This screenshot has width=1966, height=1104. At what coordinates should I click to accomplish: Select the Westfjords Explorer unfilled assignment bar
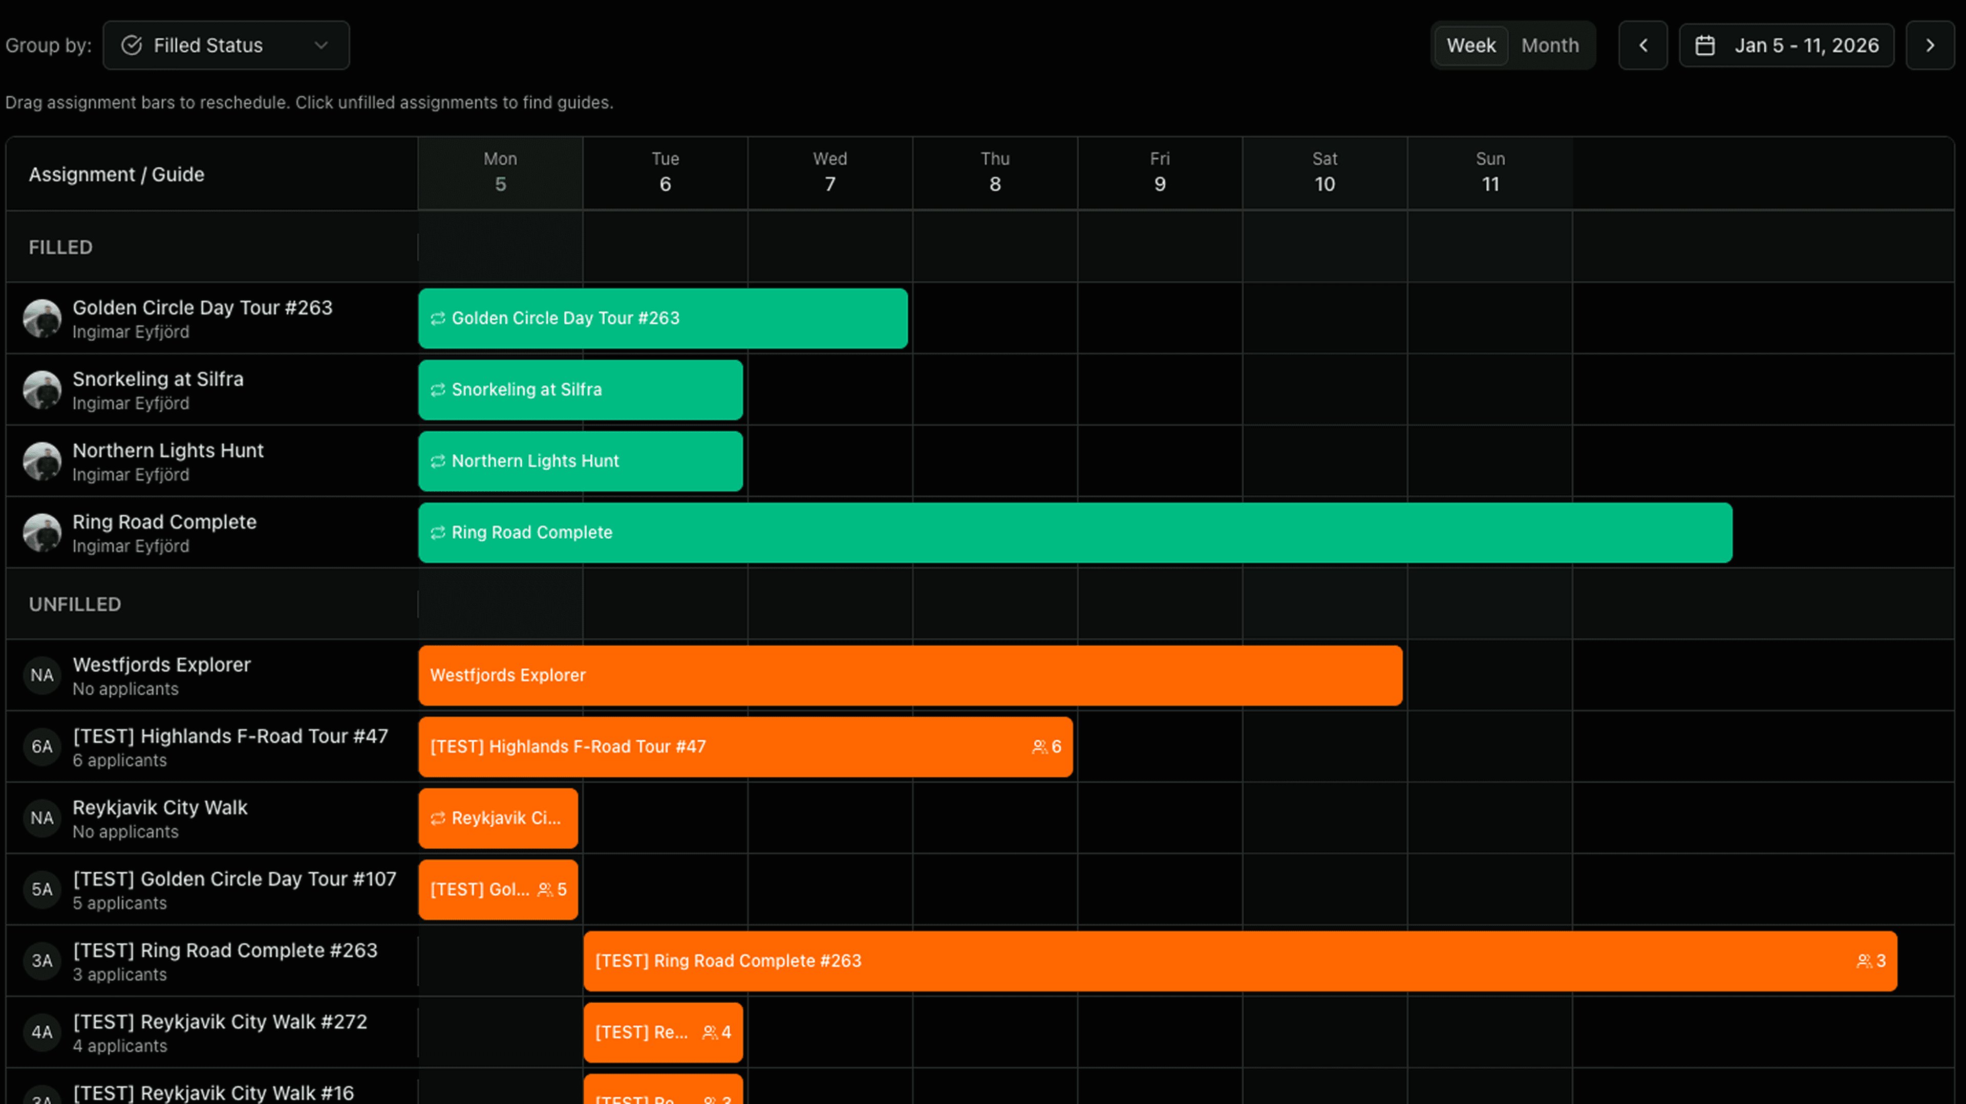click(910, 675)
